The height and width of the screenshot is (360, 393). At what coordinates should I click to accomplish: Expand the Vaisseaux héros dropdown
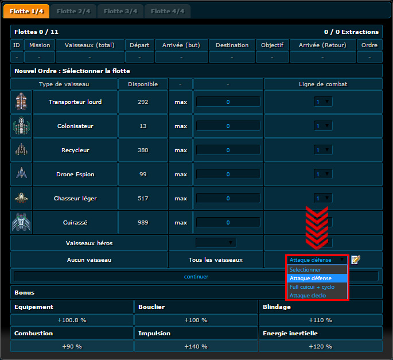pos(215,243)
